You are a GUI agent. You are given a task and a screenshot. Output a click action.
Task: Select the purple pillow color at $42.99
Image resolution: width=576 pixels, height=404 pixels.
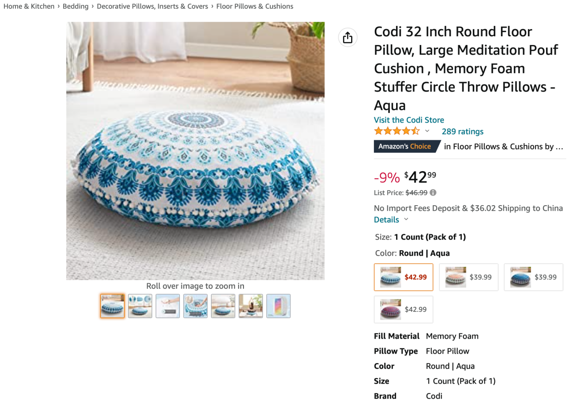pyautogui.click(x=403, y=309)
